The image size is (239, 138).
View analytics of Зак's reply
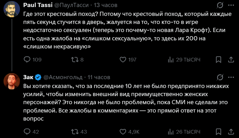point(171,131)
